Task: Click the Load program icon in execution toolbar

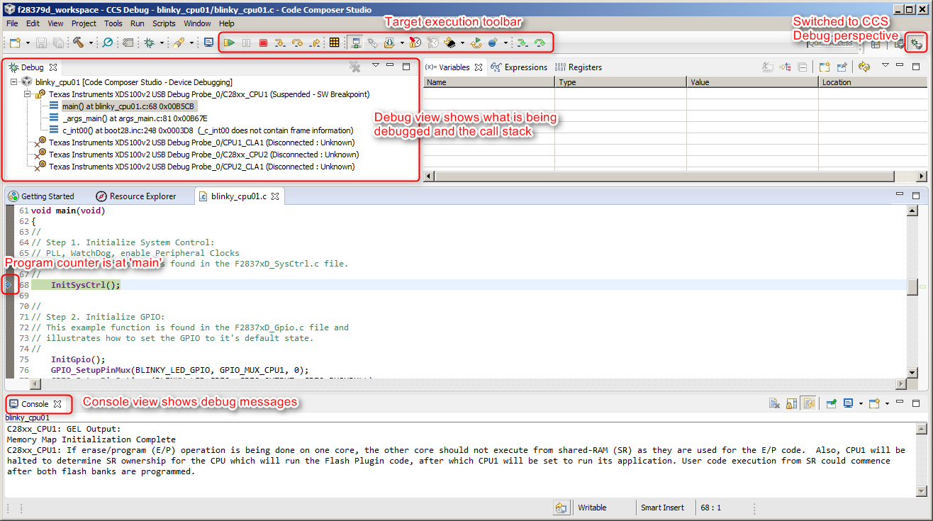Action: point(390,43)
